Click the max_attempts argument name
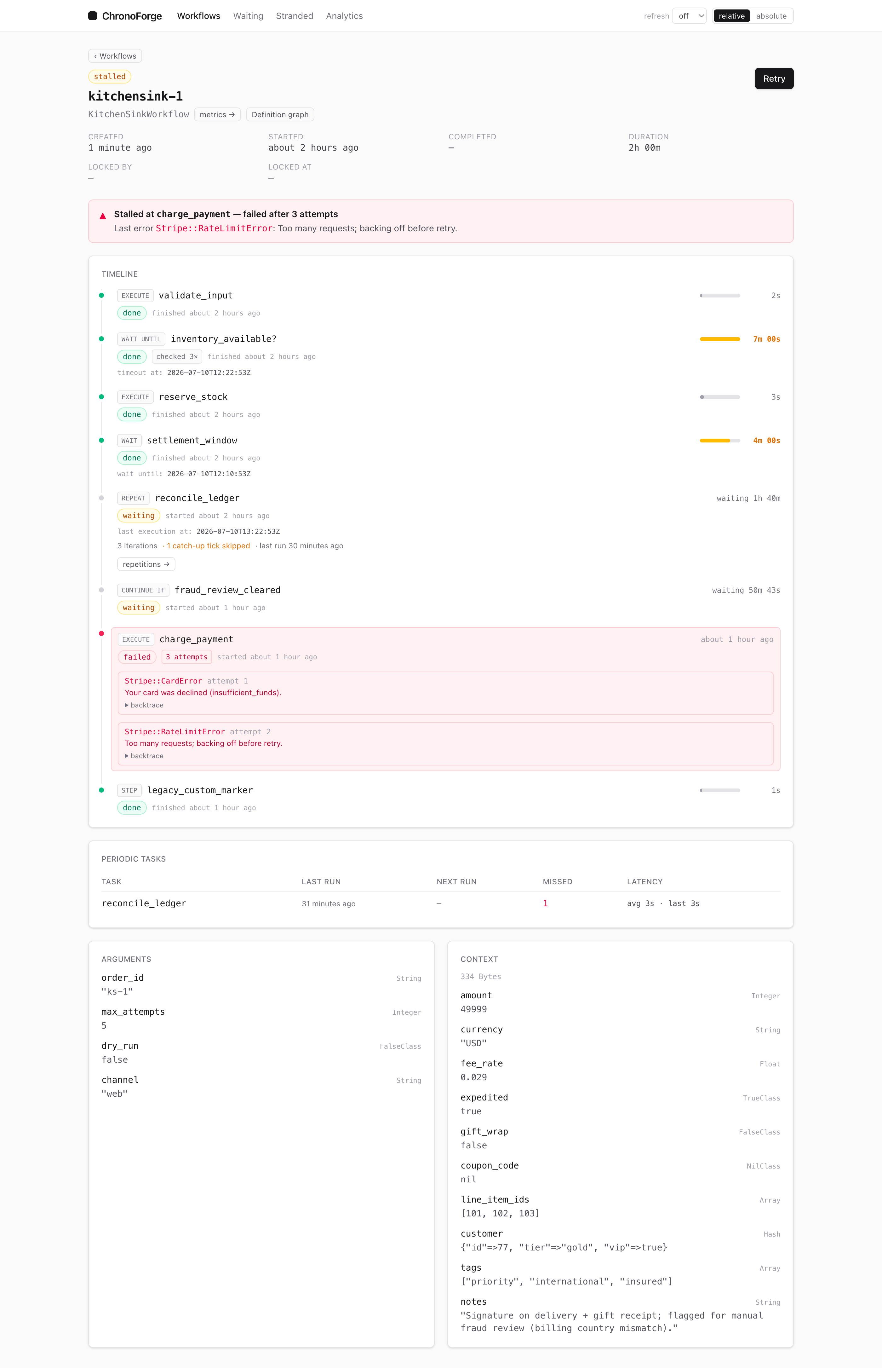 coord(133,1012)
